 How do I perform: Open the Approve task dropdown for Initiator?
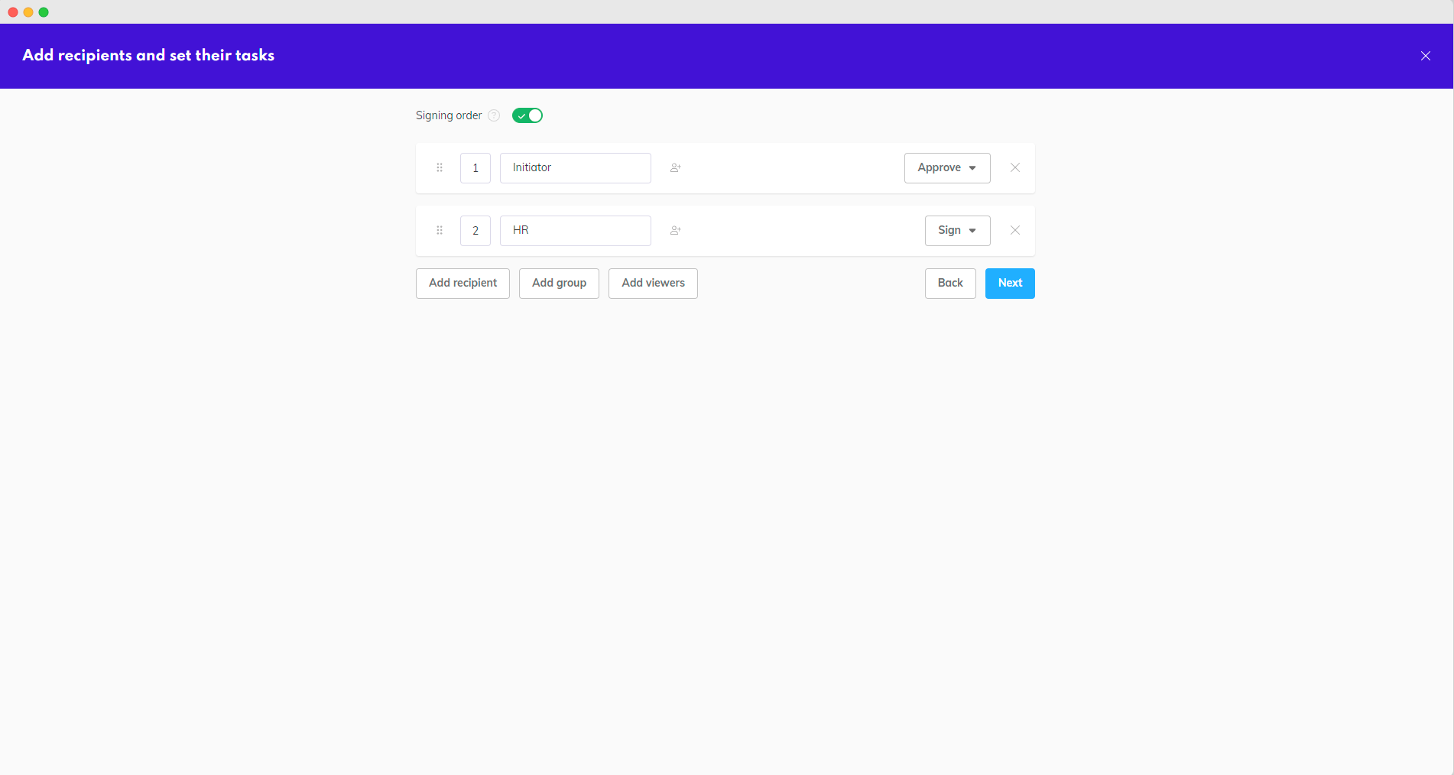tap(946, 167)
